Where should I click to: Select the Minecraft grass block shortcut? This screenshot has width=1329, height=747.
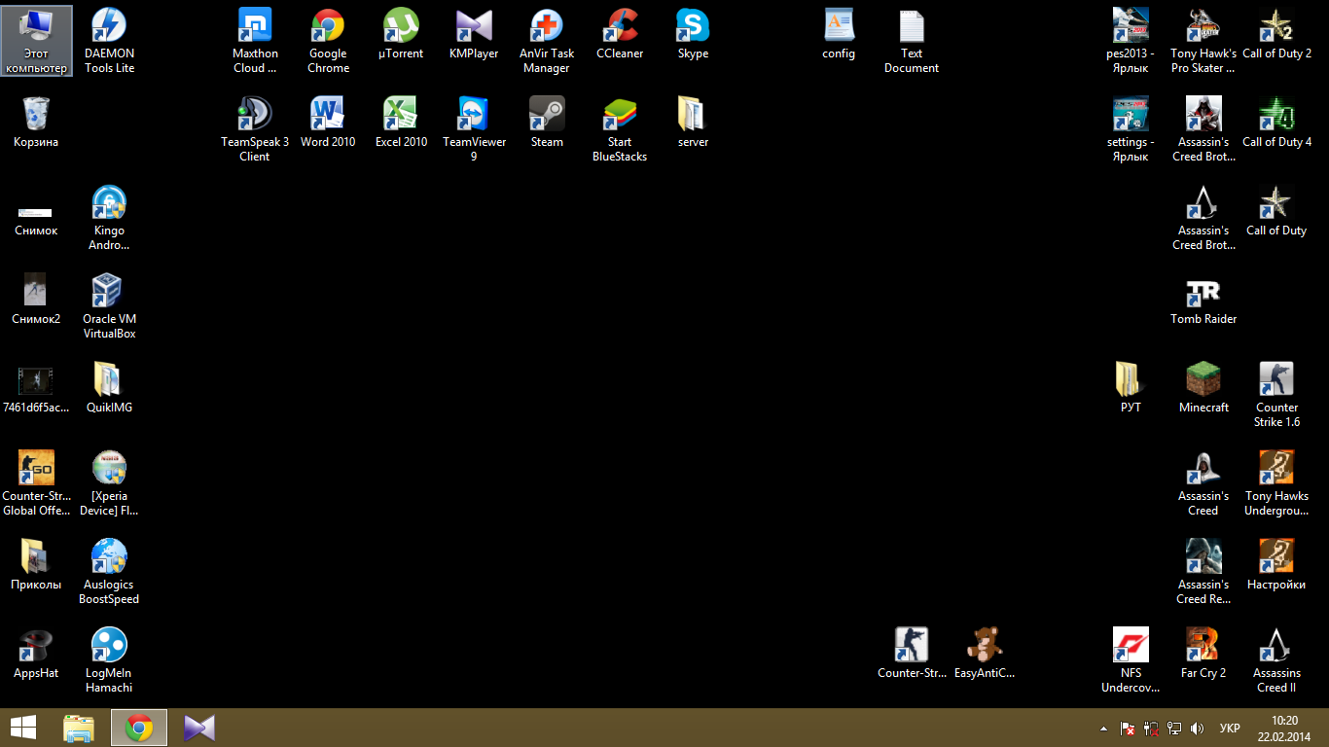pyautogui.click(x=1203, y=388)
